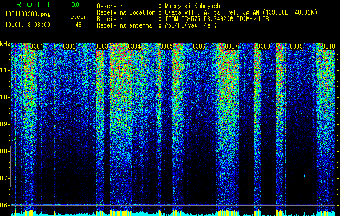340x216 pixels.
Task: Click the kHz axis unit label
Action: pos(5,44)
